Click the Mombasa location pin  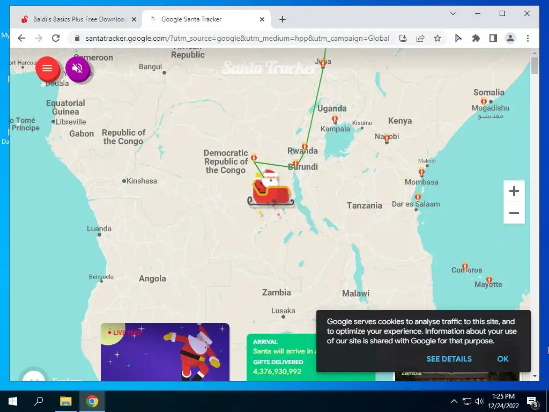click(x=421, y=172)
